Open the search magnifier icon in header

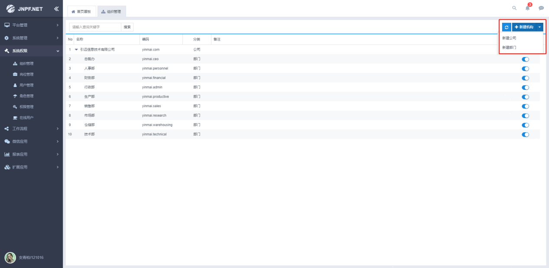pyautogui.click(x=514, y=8)
